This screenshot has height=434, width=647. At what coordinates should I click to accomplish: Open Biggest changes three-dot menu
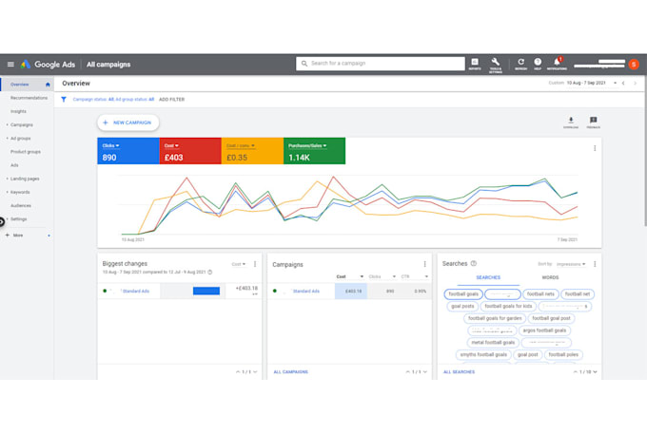(255, 264)
